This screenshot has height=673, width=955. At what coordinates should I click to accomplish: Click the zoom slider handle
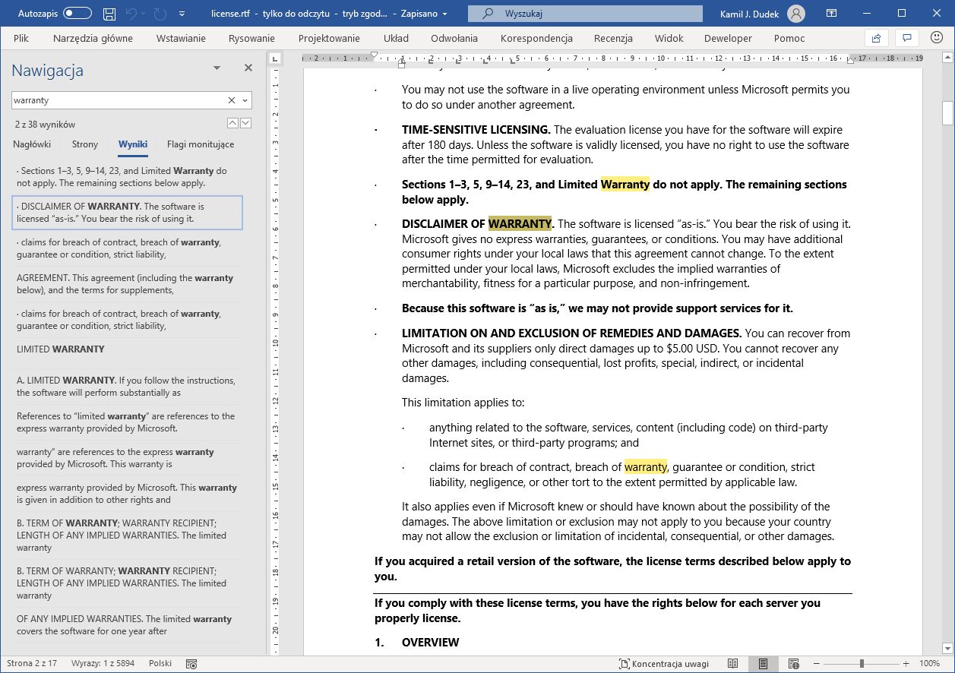click(x=862, y=663)
